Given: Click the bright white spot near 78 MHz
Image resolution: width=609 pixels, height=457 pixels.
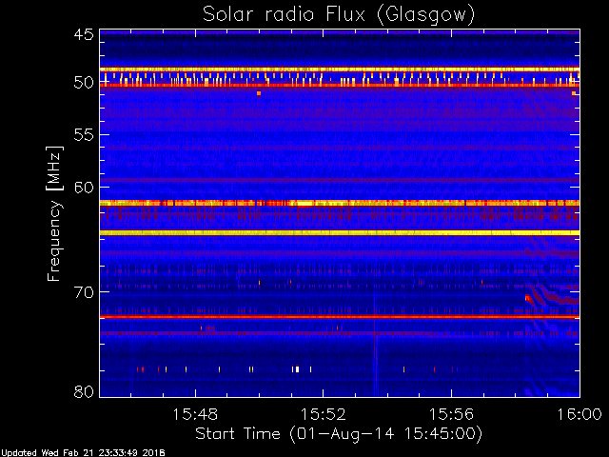Looking at the screenshot, I should 297,369.
